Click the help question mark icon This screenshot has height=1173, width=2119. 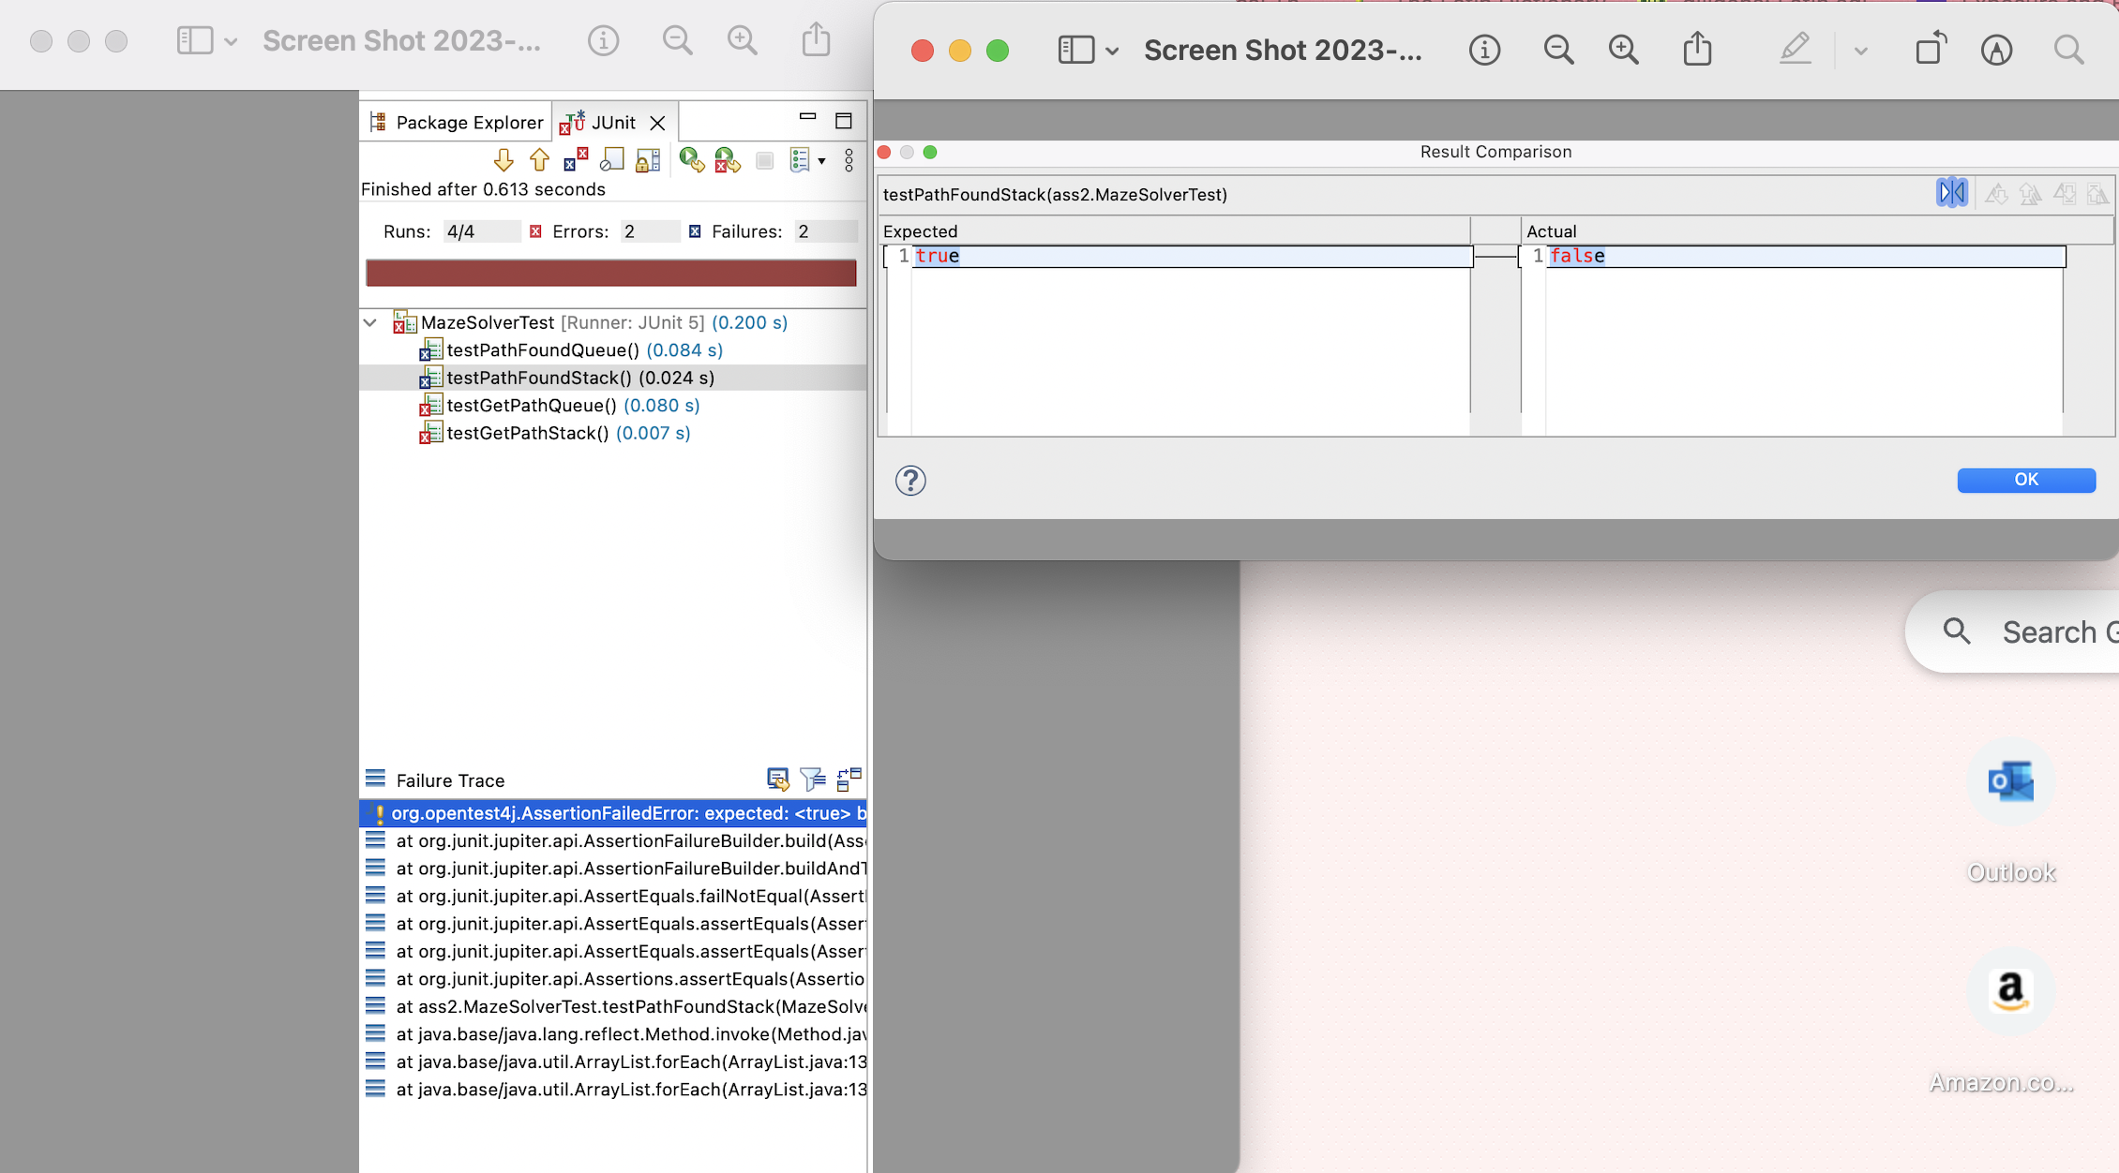pyautogui.click(x=910, y=481)
